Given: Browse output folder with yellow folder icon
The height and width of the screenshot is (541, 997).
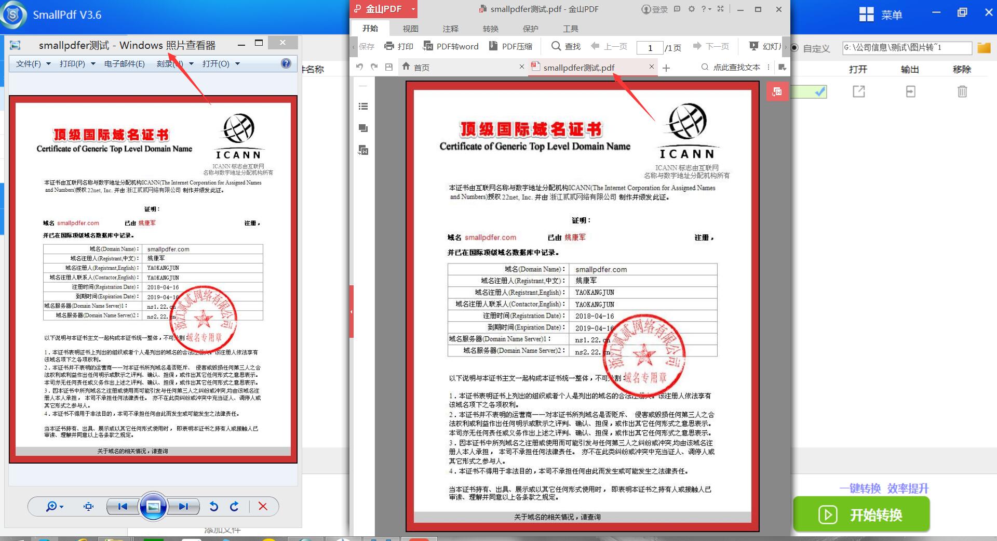Looking at the screenshot, I should pyautogui.click(x=983, y=48).
